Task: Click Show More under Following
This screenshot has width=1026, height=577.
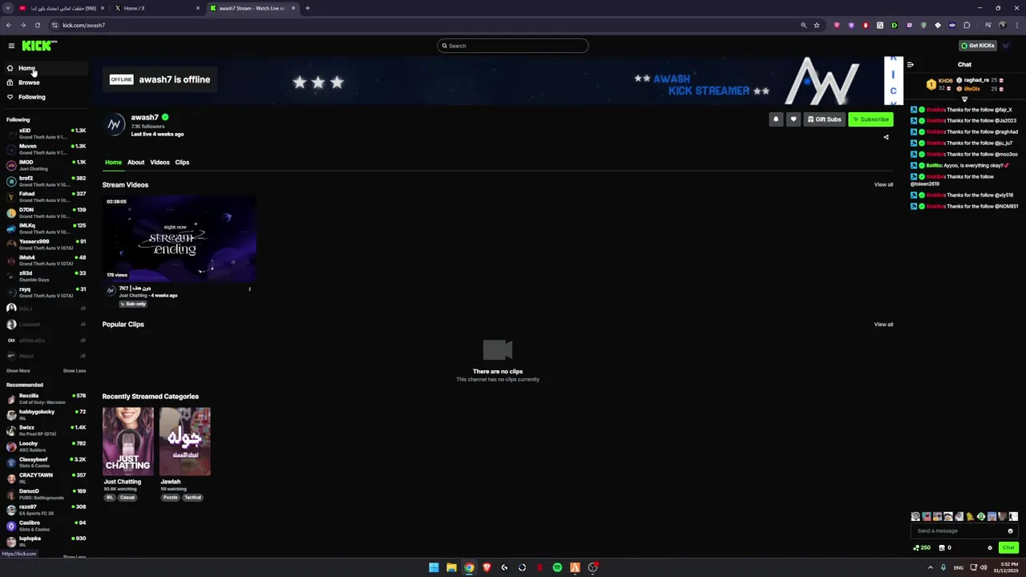Action: [18, 371]
